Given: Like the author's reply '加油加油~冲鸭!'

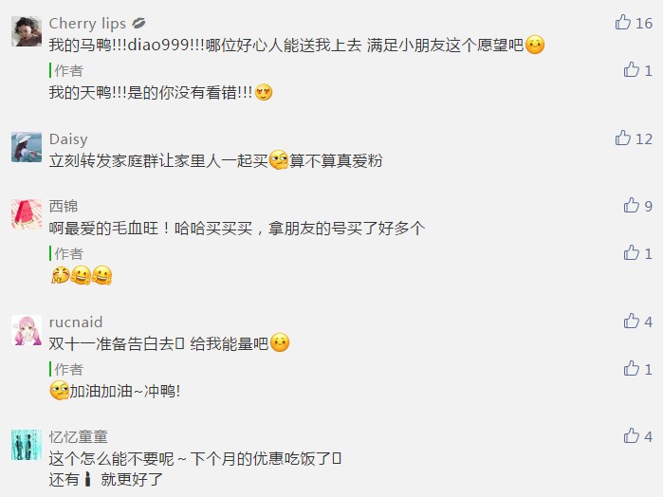Looking at the screenshot, I should click(x=631, y=368).
